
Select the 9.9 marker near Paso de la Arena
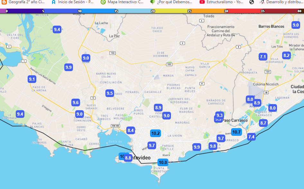click(68, 67)
